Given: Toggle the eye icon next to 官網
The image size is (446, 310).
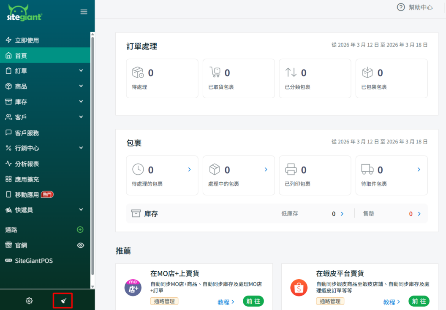Looking at the screenshot, I should pyautogui.click(x=81, y=245).
